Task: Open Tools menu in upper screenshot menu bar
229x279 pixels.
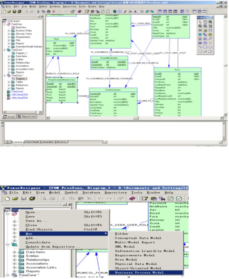Action: 82,6
